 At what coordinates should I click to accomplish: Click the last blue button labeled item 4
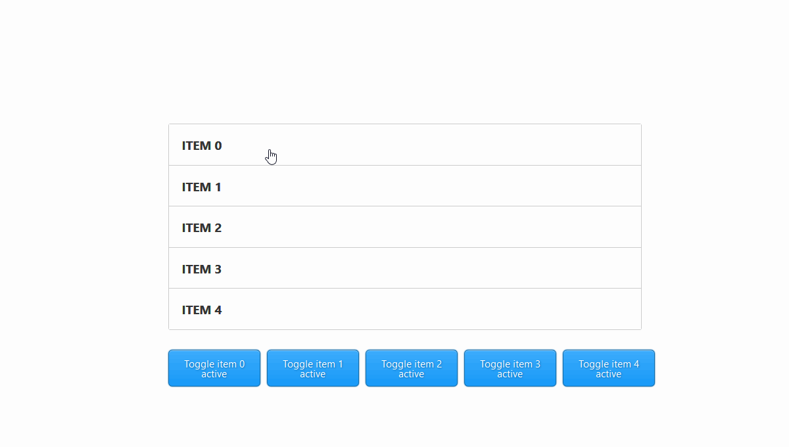pos(608,368)
